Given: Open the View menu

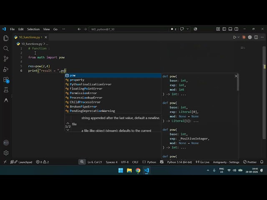Looking at the screenshot, I should point(46,29).
